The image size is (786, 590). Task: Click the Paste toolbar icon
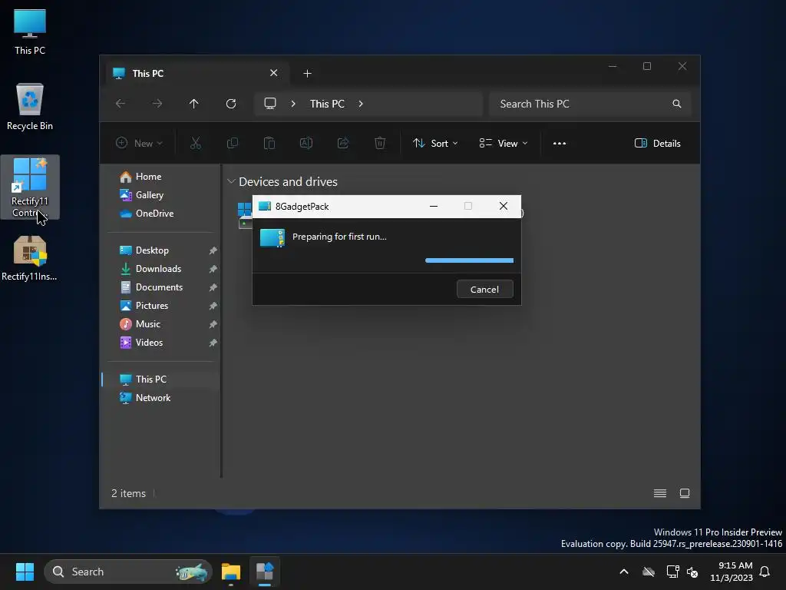[269, 144]
